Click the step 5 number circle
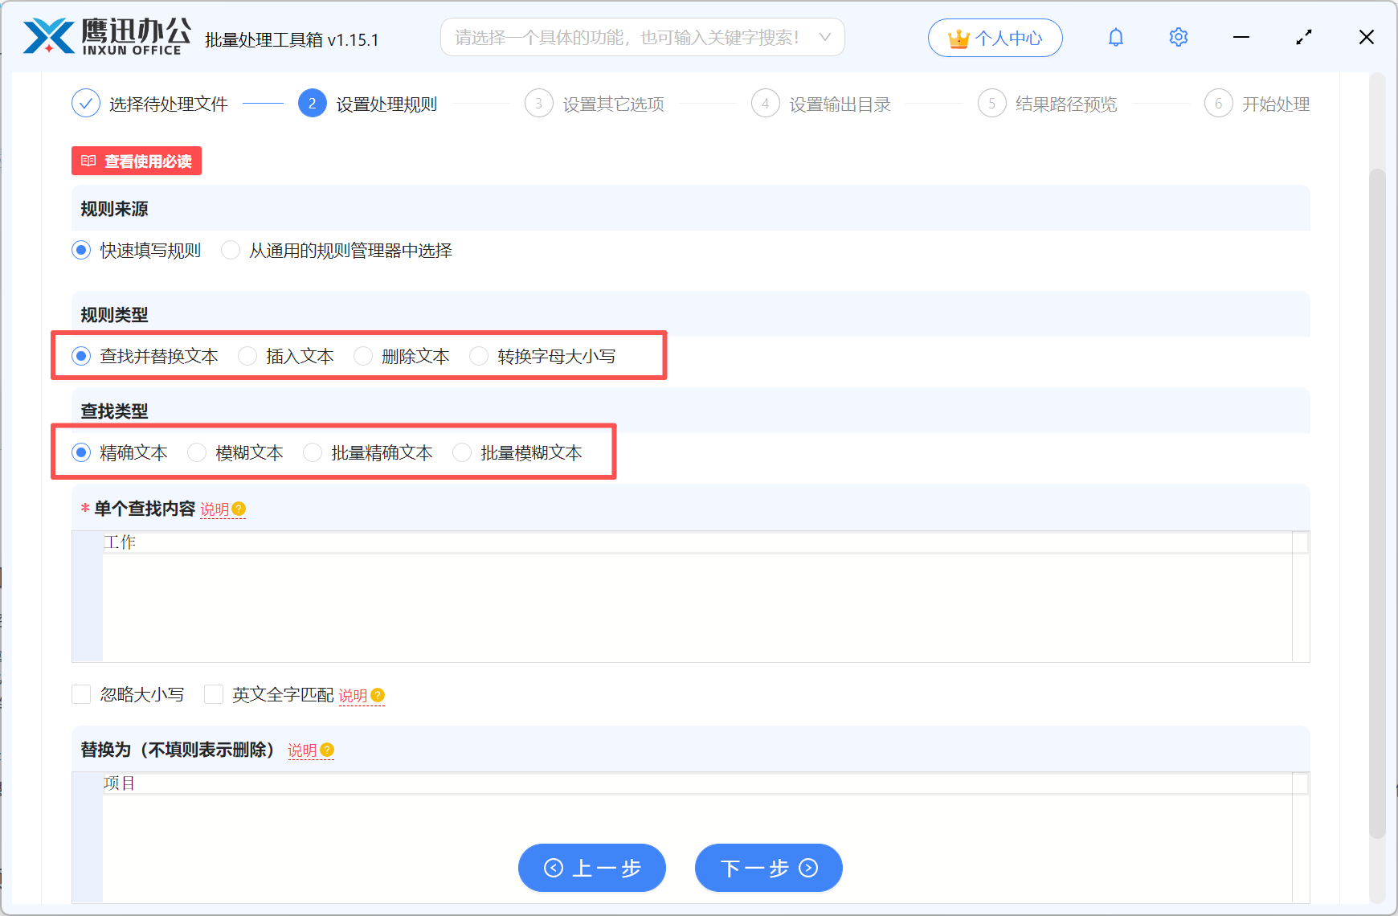The width and height of the screenshot is (1398, 916). pyautogui.click(x=992, y=104)
